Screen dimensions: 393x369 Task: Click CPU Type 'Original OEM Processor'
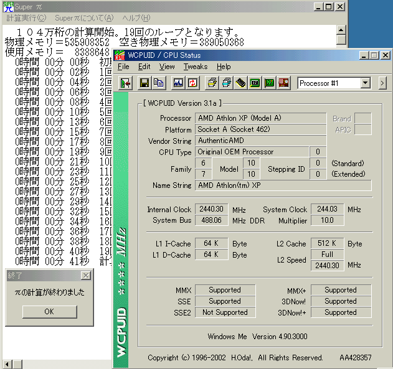tap(252, 152)
